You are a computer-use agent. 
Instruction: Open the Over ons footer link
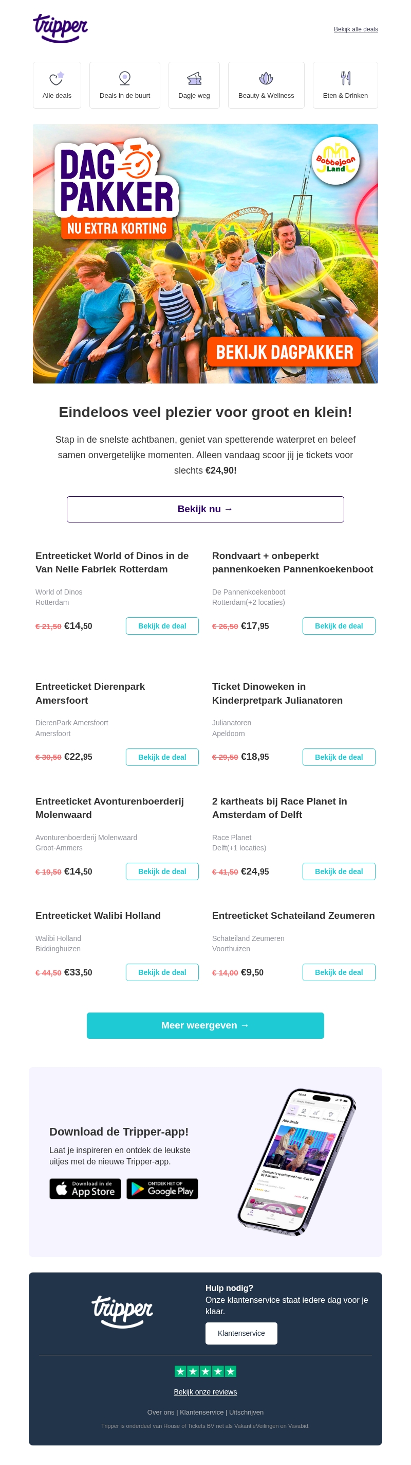161,1412
